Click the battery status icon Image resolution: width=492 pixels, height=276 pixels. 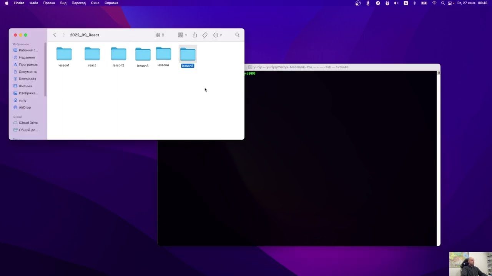424,3
